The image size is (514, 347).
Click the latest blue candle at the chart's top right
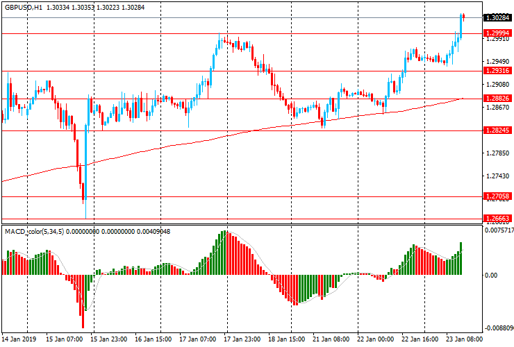click(461, 17)
